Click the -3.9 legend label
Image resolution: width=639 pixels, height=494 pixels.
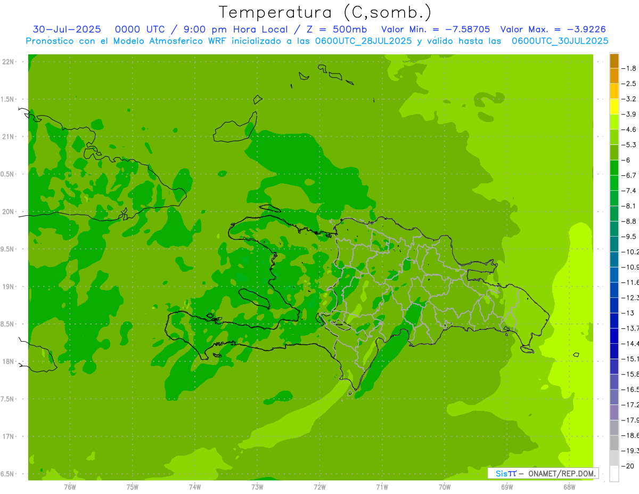coord(630,115)
